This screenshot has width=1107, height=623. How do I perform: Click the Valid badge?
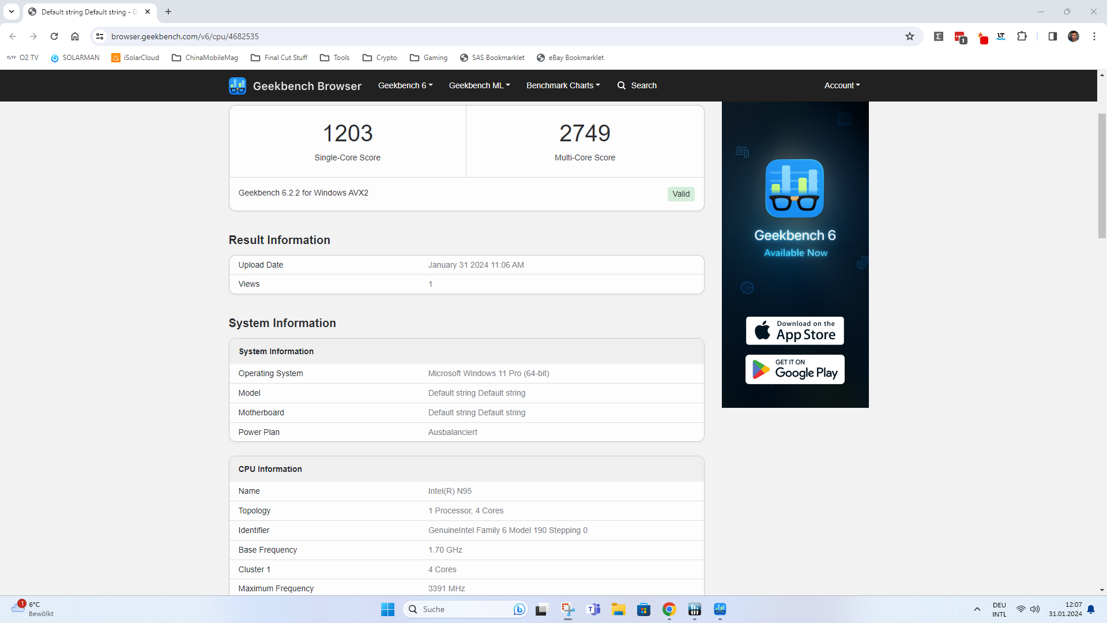(681, 194)
